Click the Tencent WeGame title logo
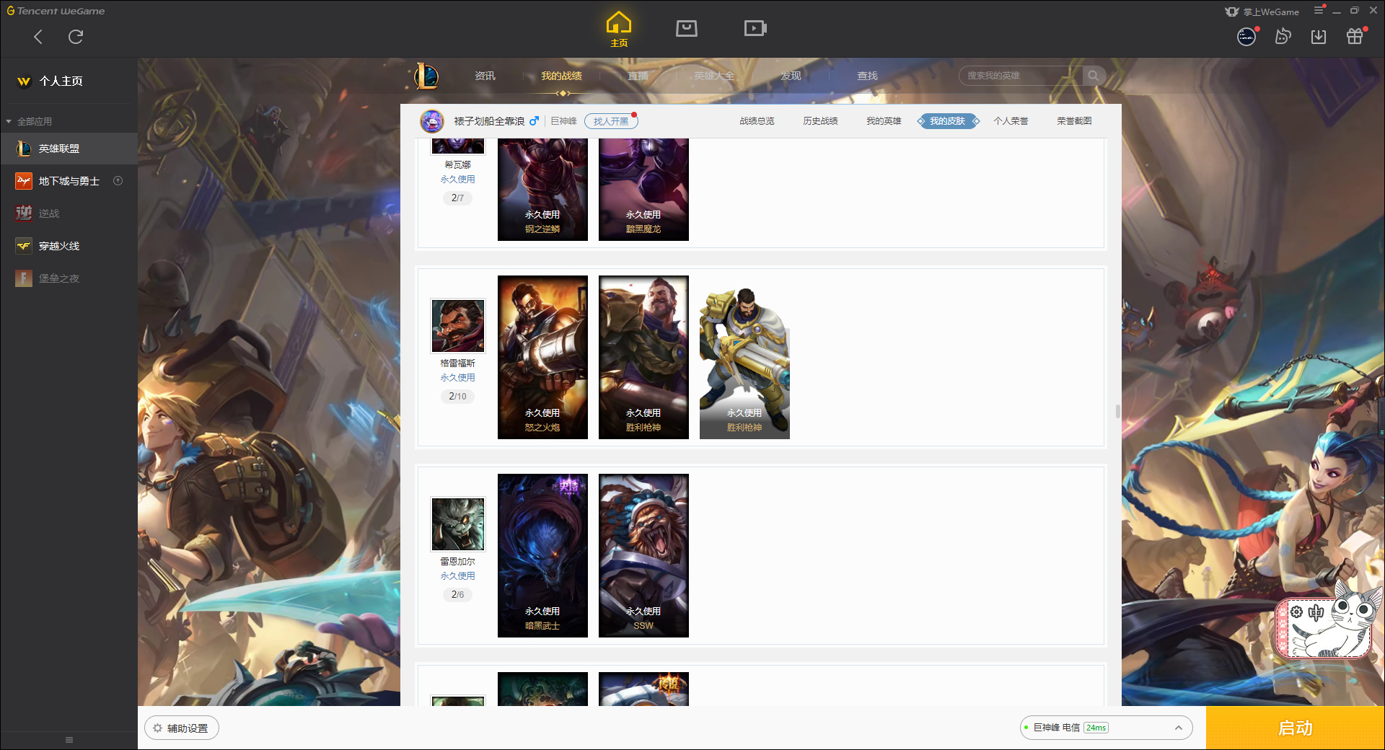1385x750 pixels. coord(56,11)
